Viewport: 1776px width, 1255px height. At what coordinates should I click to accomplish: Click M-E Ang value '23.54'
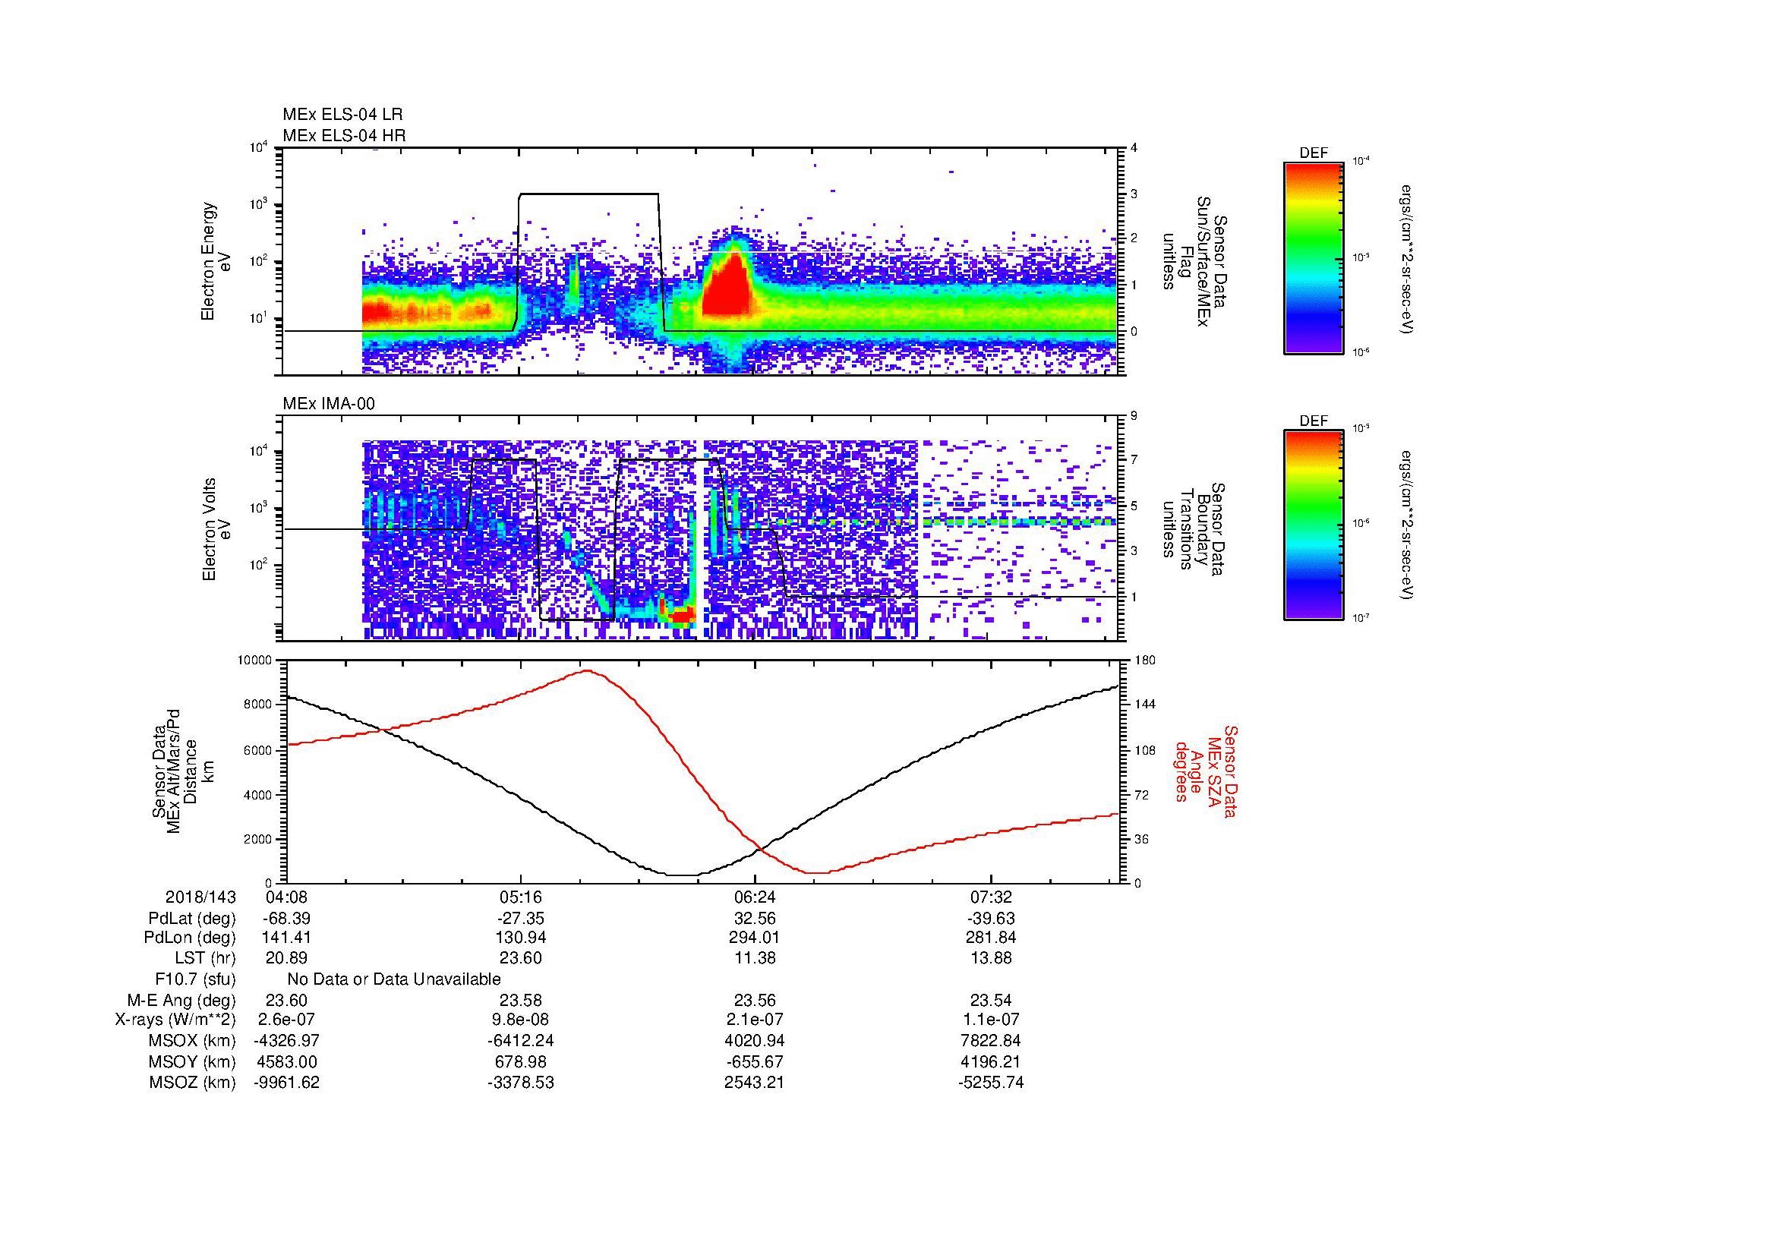pyautogui.click(x=991, y=1000)
